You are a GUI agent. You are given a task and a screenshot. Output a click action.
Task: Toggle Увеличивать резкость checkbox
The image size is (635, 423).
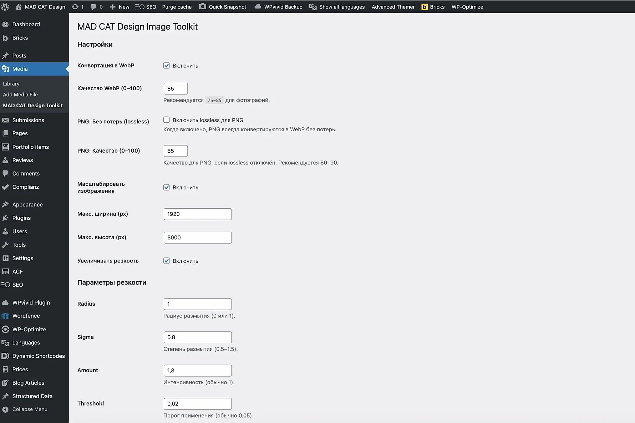167,261
